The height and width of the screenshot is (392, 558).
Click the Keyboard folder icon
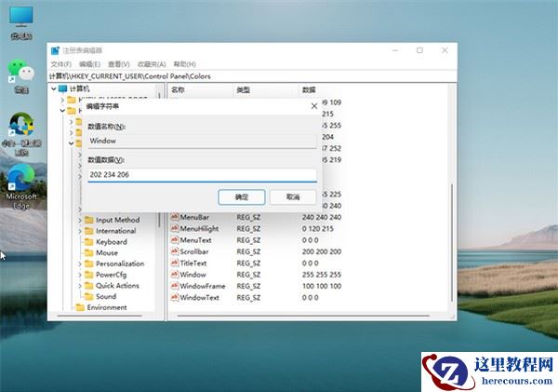[89, 242]
